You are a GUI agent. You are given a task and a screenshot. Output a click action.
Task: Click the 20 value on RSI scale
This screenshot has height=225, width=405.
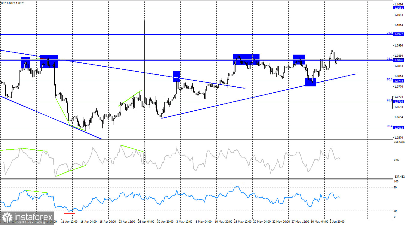395,211
